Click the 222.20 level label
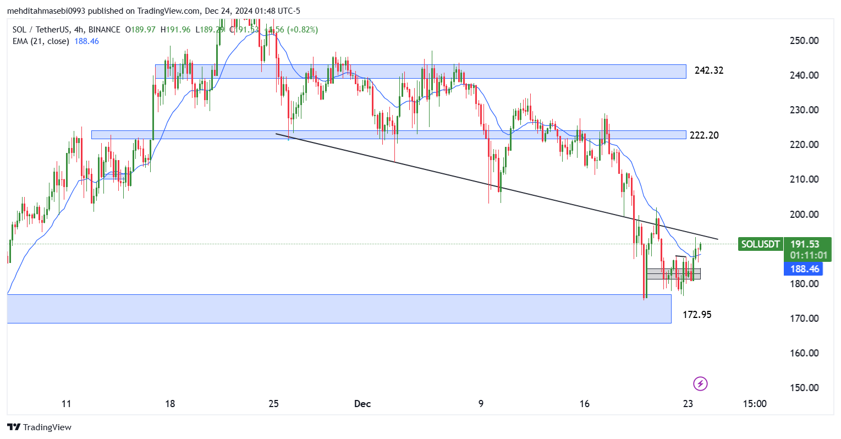841x439 pixels. click(704, 135)
